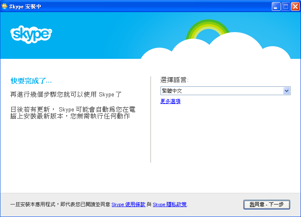Click the paragraph starting with 日後若有更新
The width and height of the screenshot is (301, 217).
pos(73,113)
